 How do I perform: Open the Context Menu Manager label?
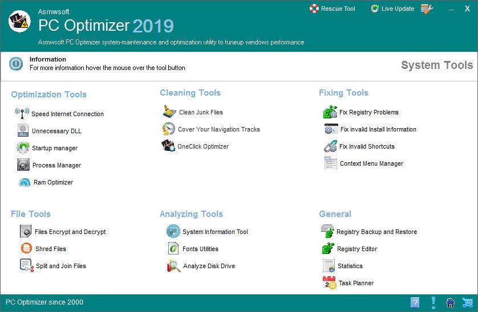point(371,163)
